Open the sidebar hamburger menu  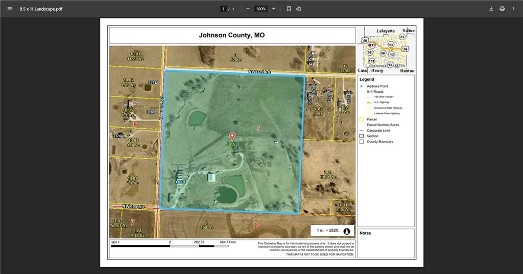tap(10, 9)
